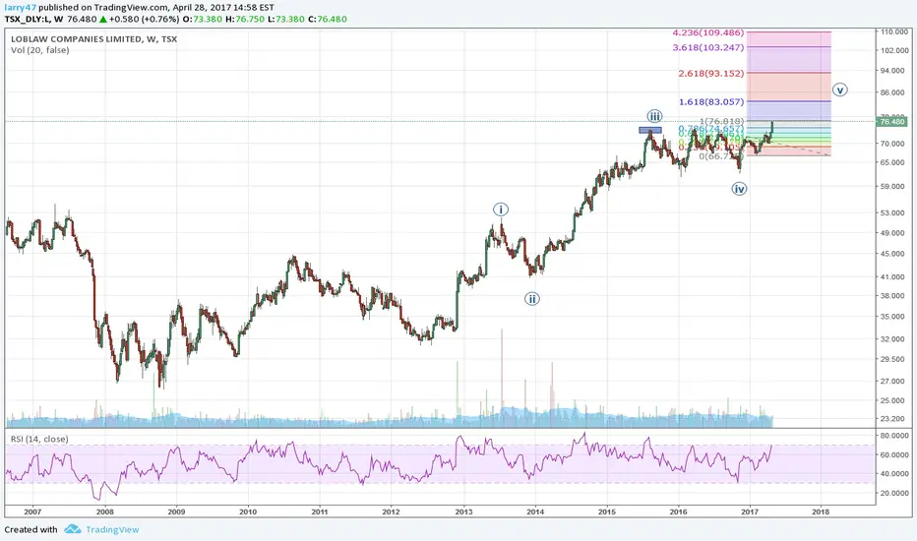Click the 2011 label on time axis

pos(320,511)
